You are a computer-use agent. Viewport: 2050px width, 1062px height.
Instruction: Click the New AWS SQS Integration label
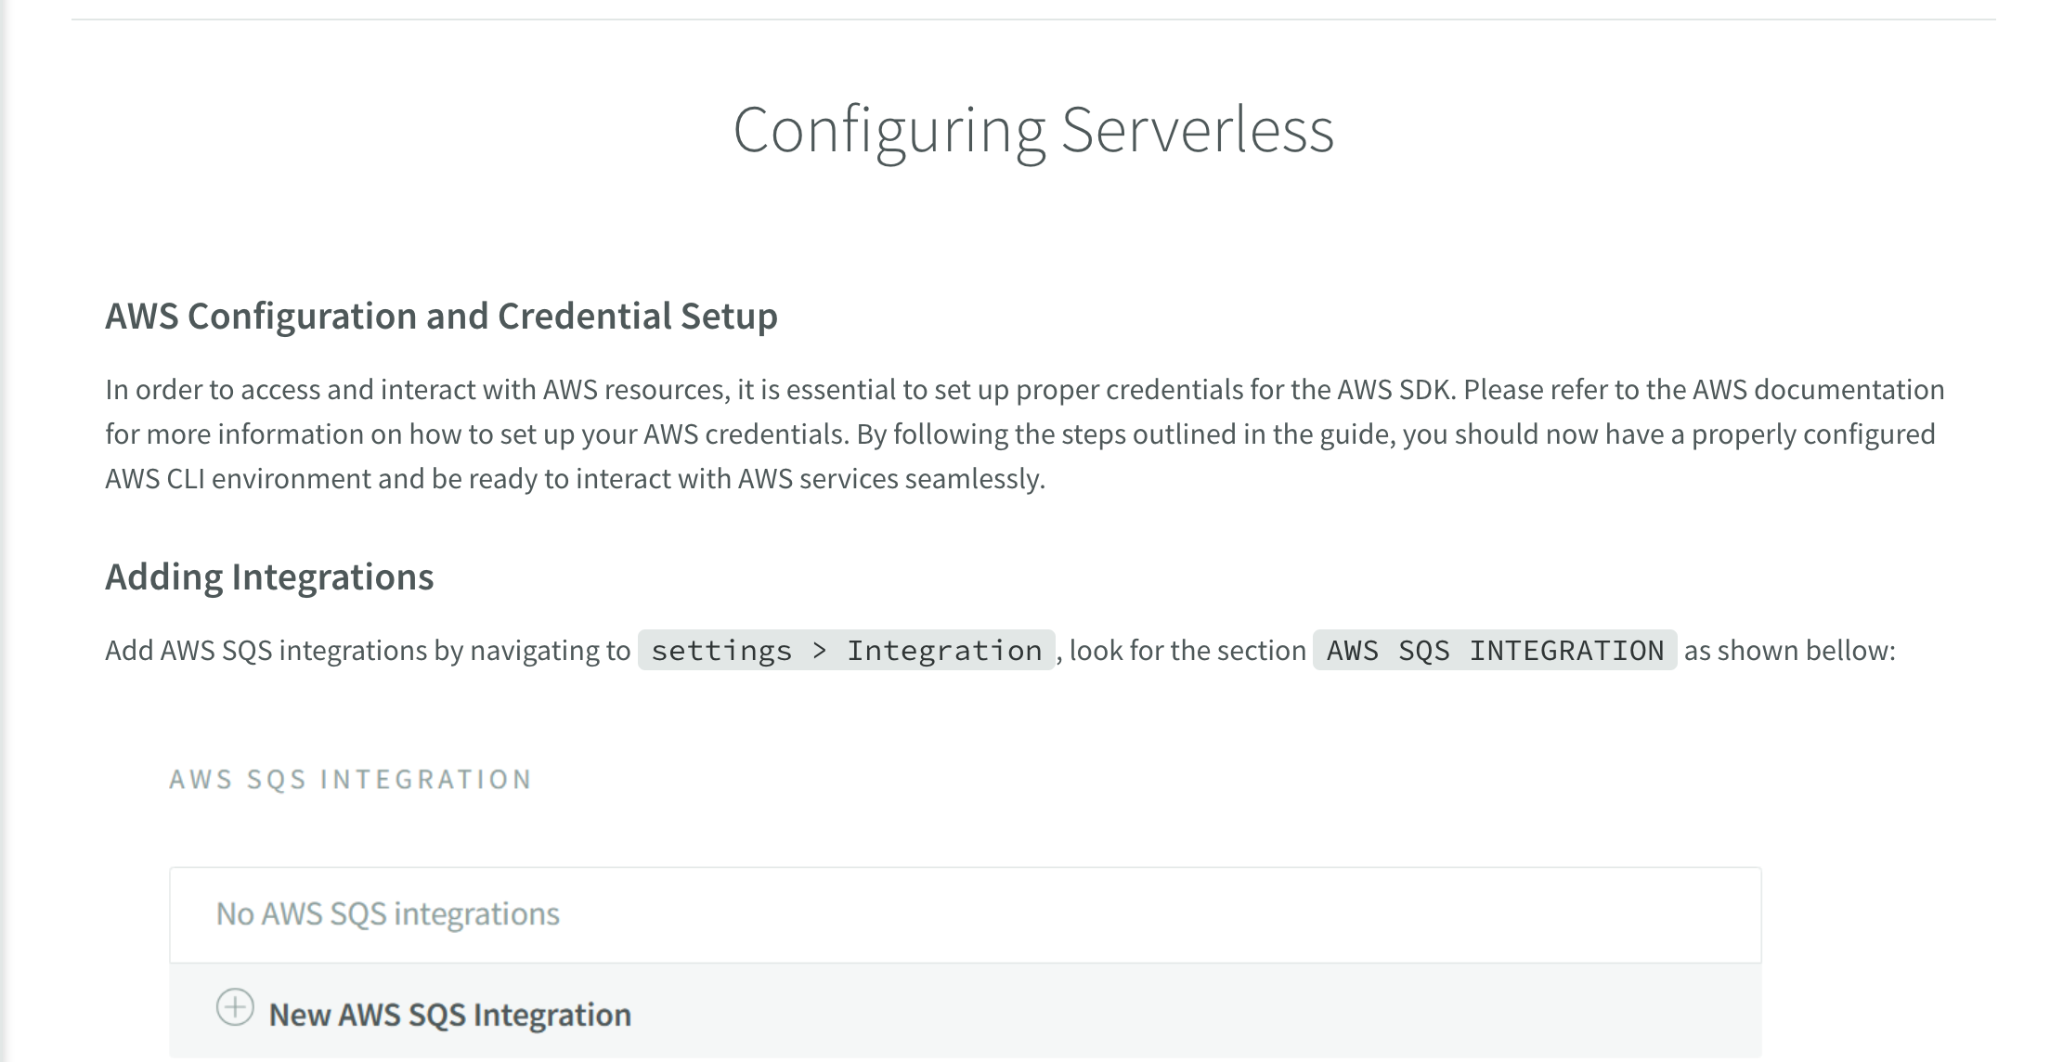(449, 1015)
